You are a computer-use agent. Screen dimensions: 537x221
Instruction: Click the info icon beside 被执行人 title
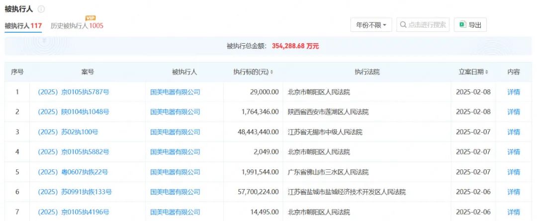point(41,9)
